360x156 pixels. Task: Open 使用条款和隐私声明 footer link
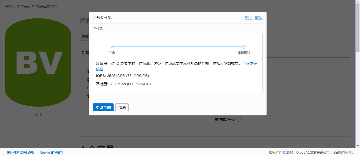pos(21,153)
